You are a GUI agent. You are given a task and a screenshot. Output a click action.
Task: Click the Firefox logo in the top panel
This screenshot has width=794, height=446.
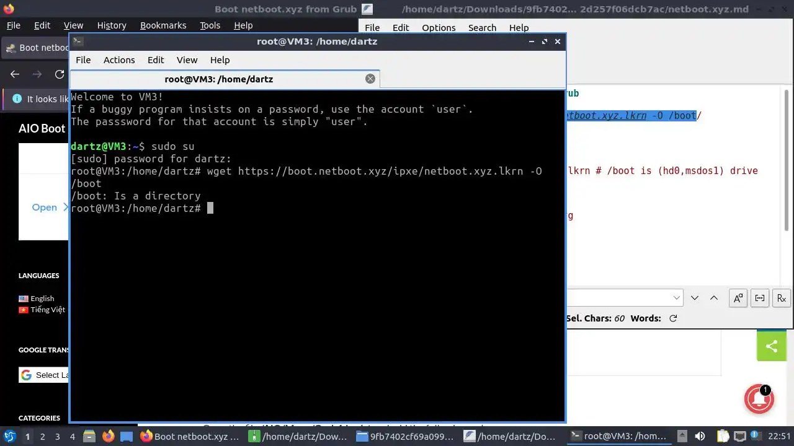tap(8, 9)
